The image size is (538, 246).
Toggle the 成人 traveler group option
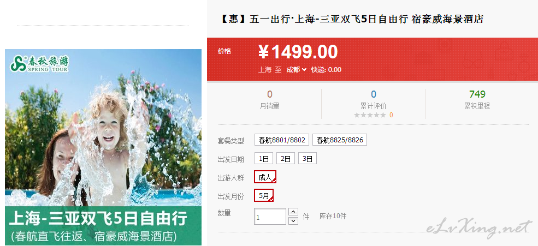click(x=265, y=177)
